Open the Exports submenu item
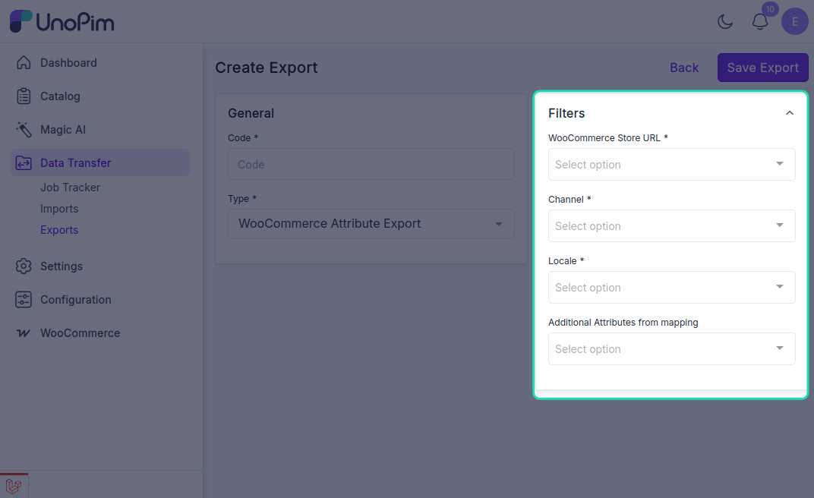 [x=59, y=230]
